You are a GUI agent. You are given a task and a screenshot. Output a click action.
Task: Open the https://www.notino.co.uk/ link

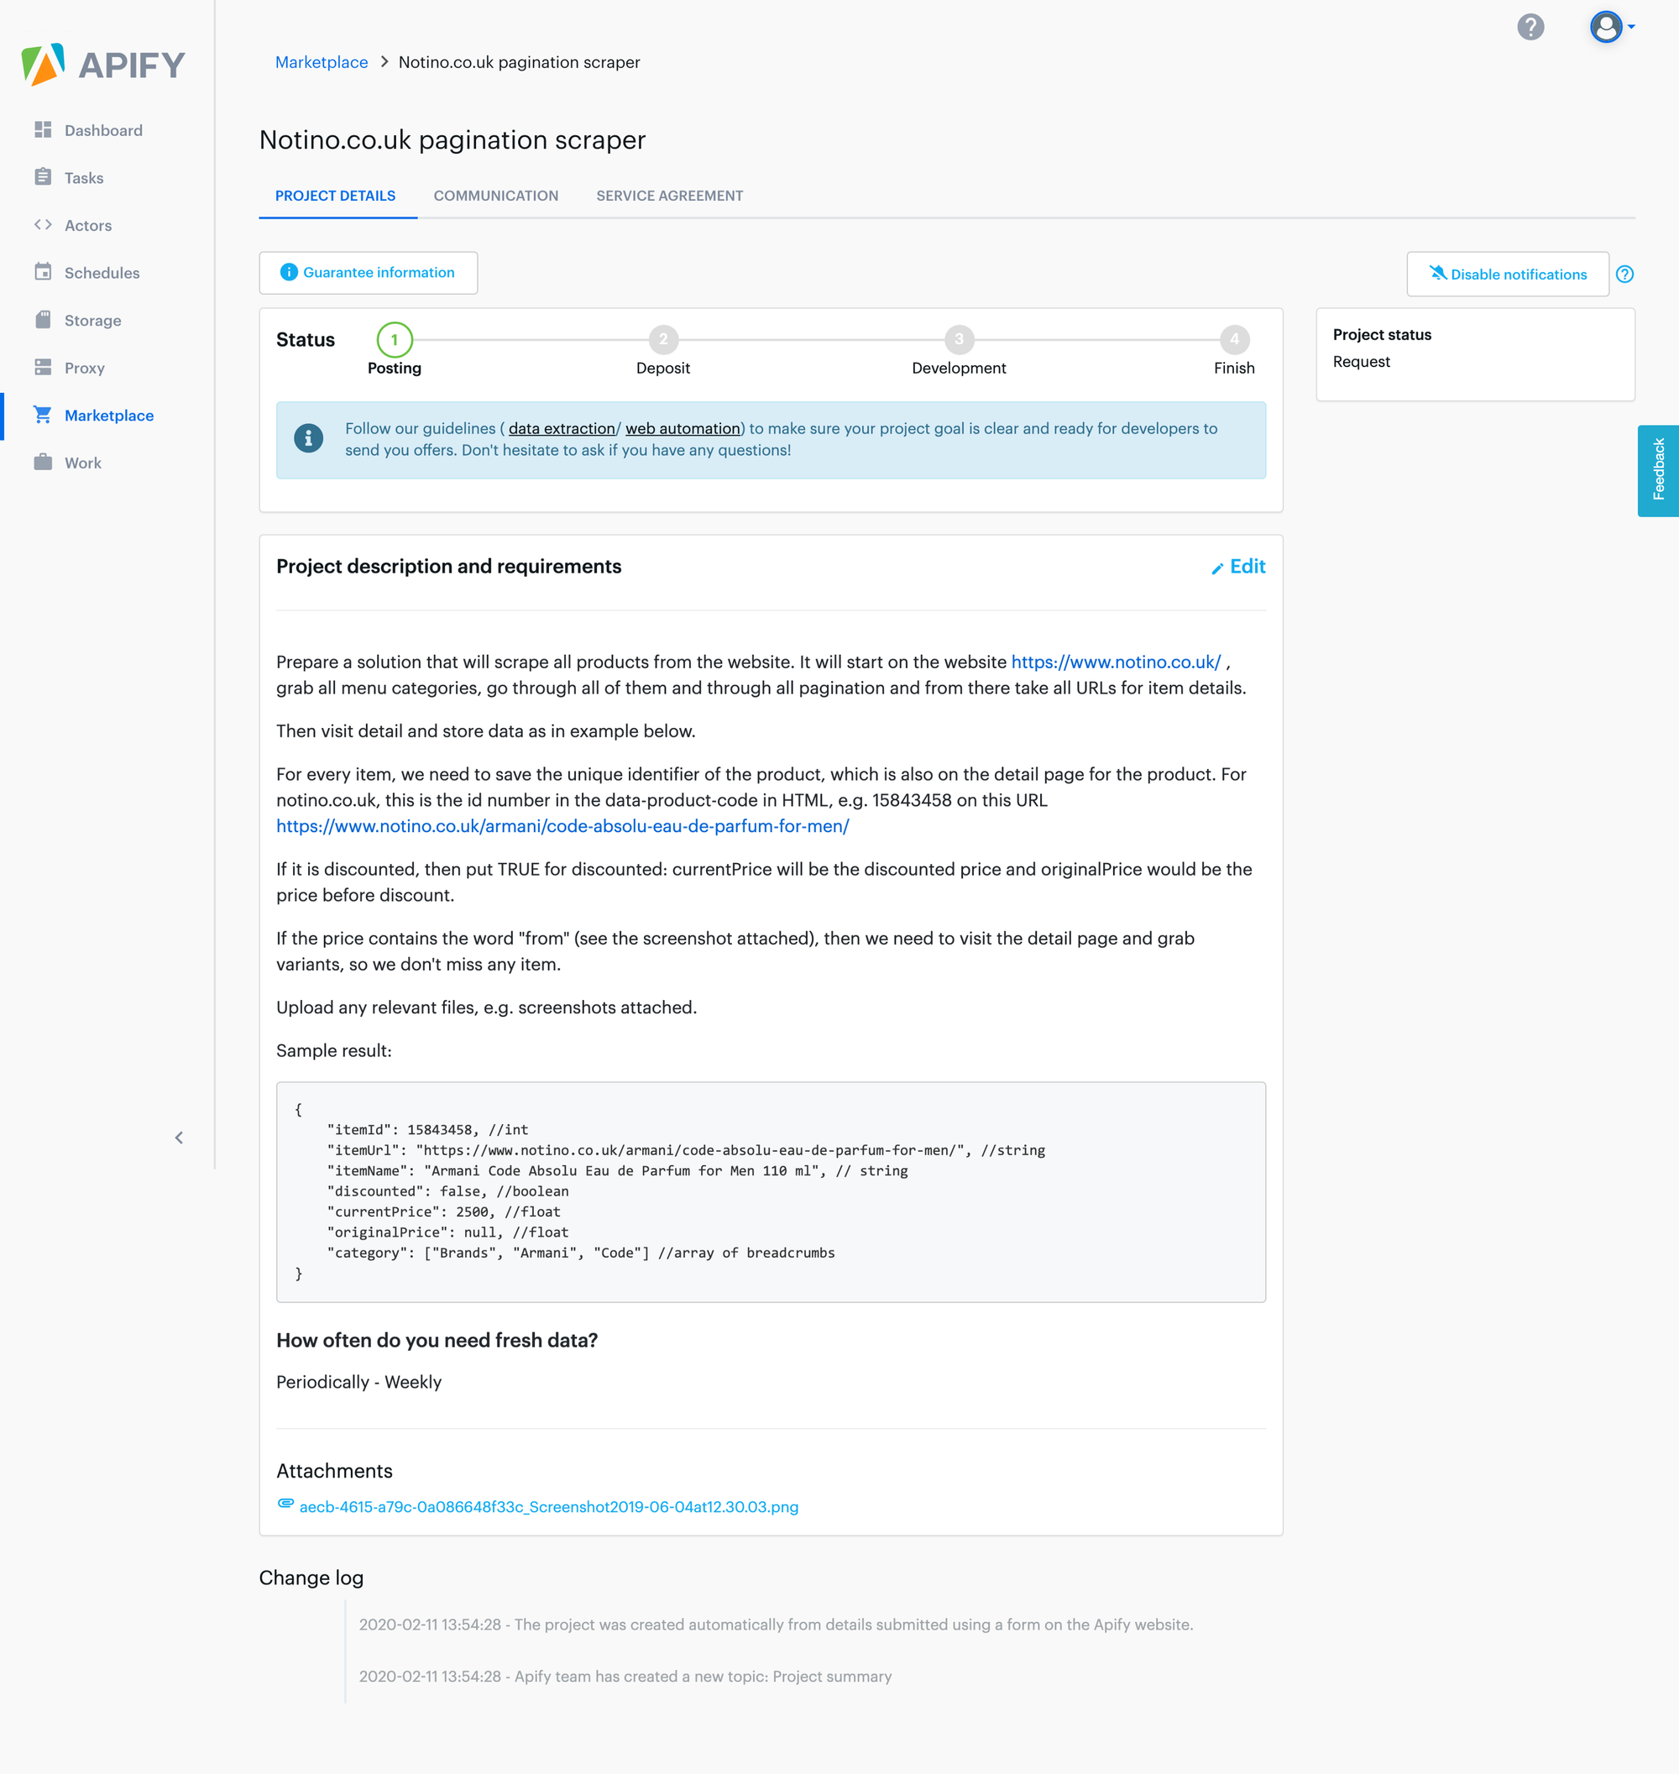point(1116,662)
